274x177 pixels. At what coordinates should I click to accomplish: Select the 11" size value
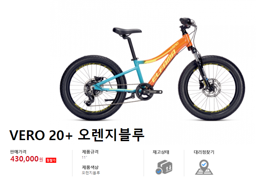click(84, 157)
